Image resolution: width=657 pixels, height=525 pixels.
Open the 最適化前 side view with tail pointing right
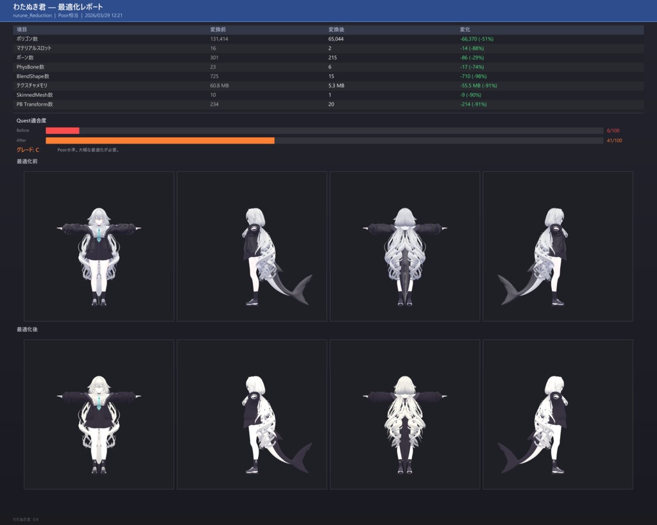252,246
